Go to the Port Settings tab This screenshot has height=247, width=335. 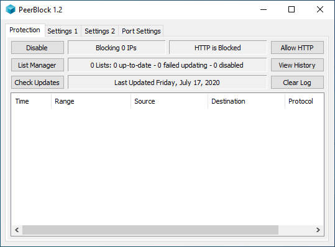tap(141, 31)
